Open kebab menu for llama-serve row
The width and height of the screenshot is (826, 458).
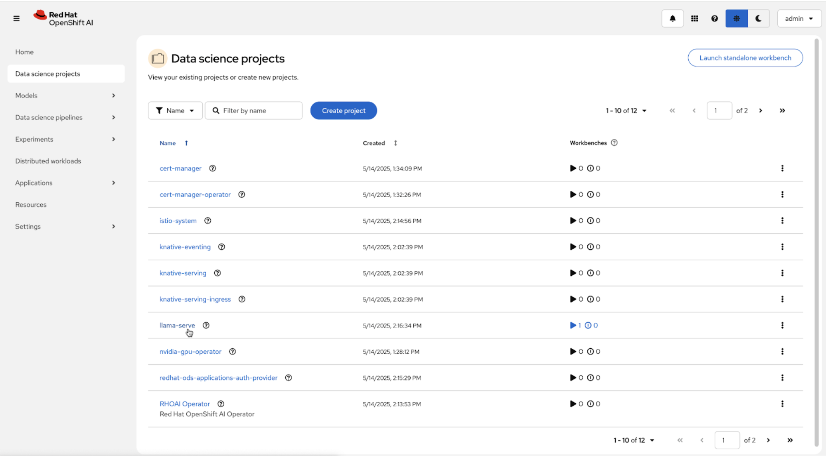pos(782,326)
